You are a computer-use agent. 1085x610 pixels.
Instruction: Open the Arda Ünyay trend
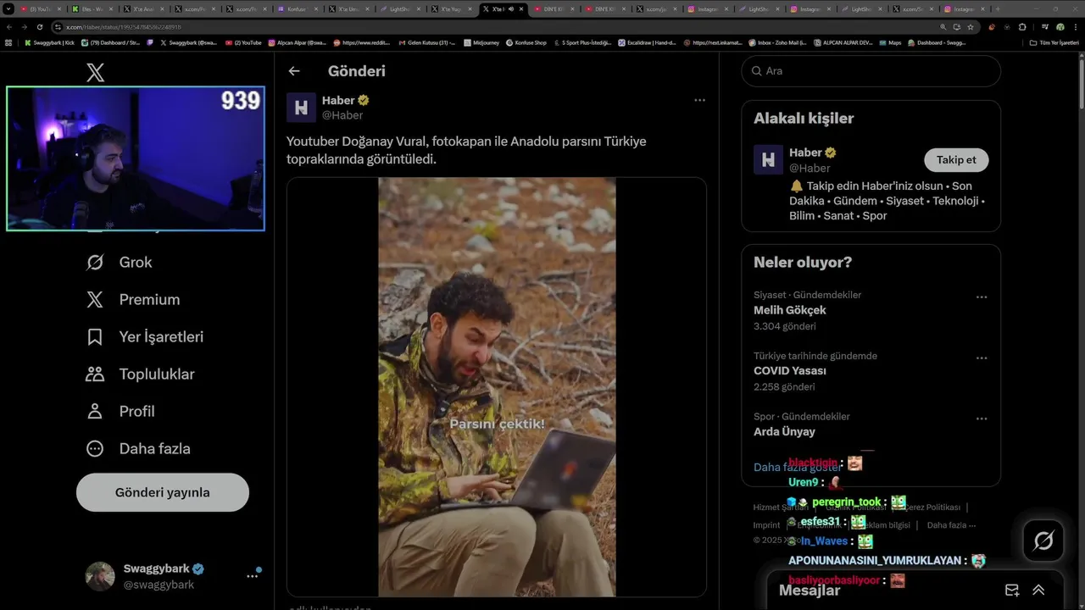(784, 431)
